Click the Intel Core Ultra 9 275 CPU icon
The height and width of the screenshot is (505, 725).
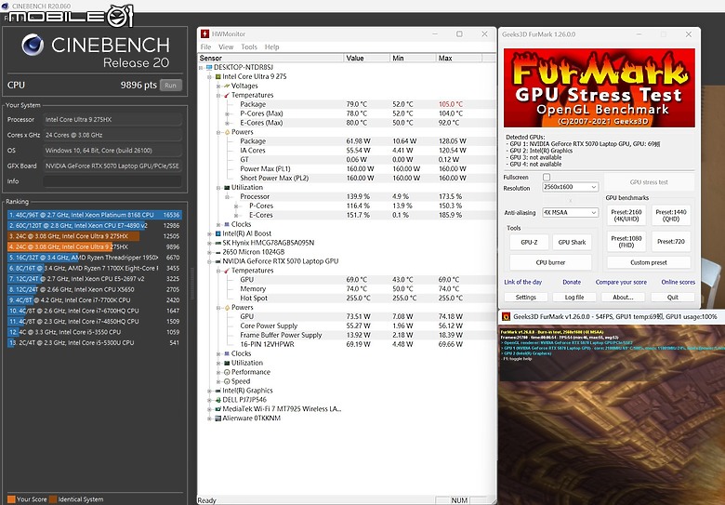217,77
